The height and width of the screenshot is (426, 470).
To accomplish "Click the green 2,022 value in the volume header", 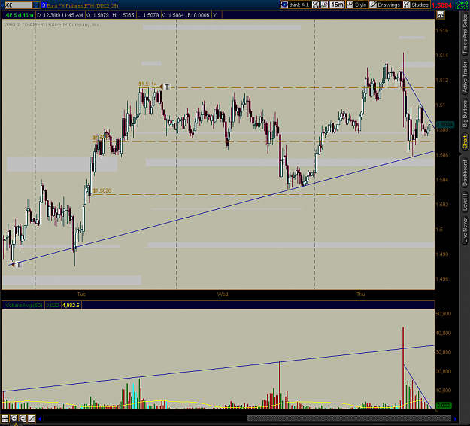I will [53, 306].
